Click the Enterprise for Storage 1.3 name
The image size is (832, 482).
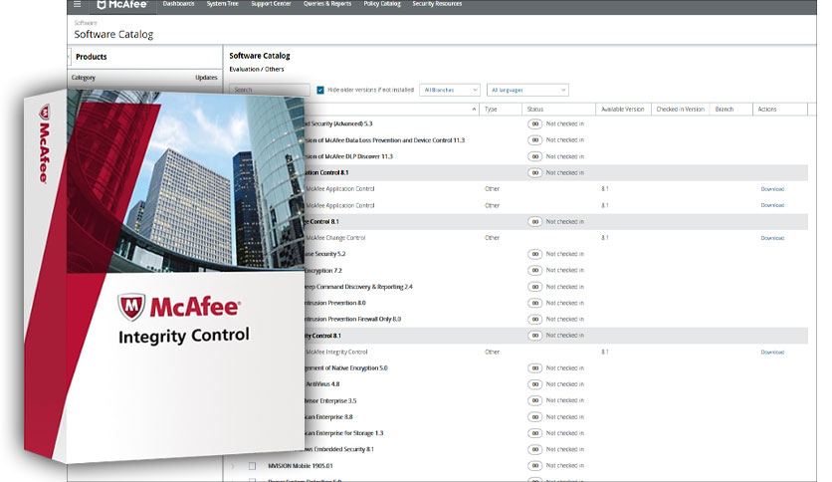343,433
